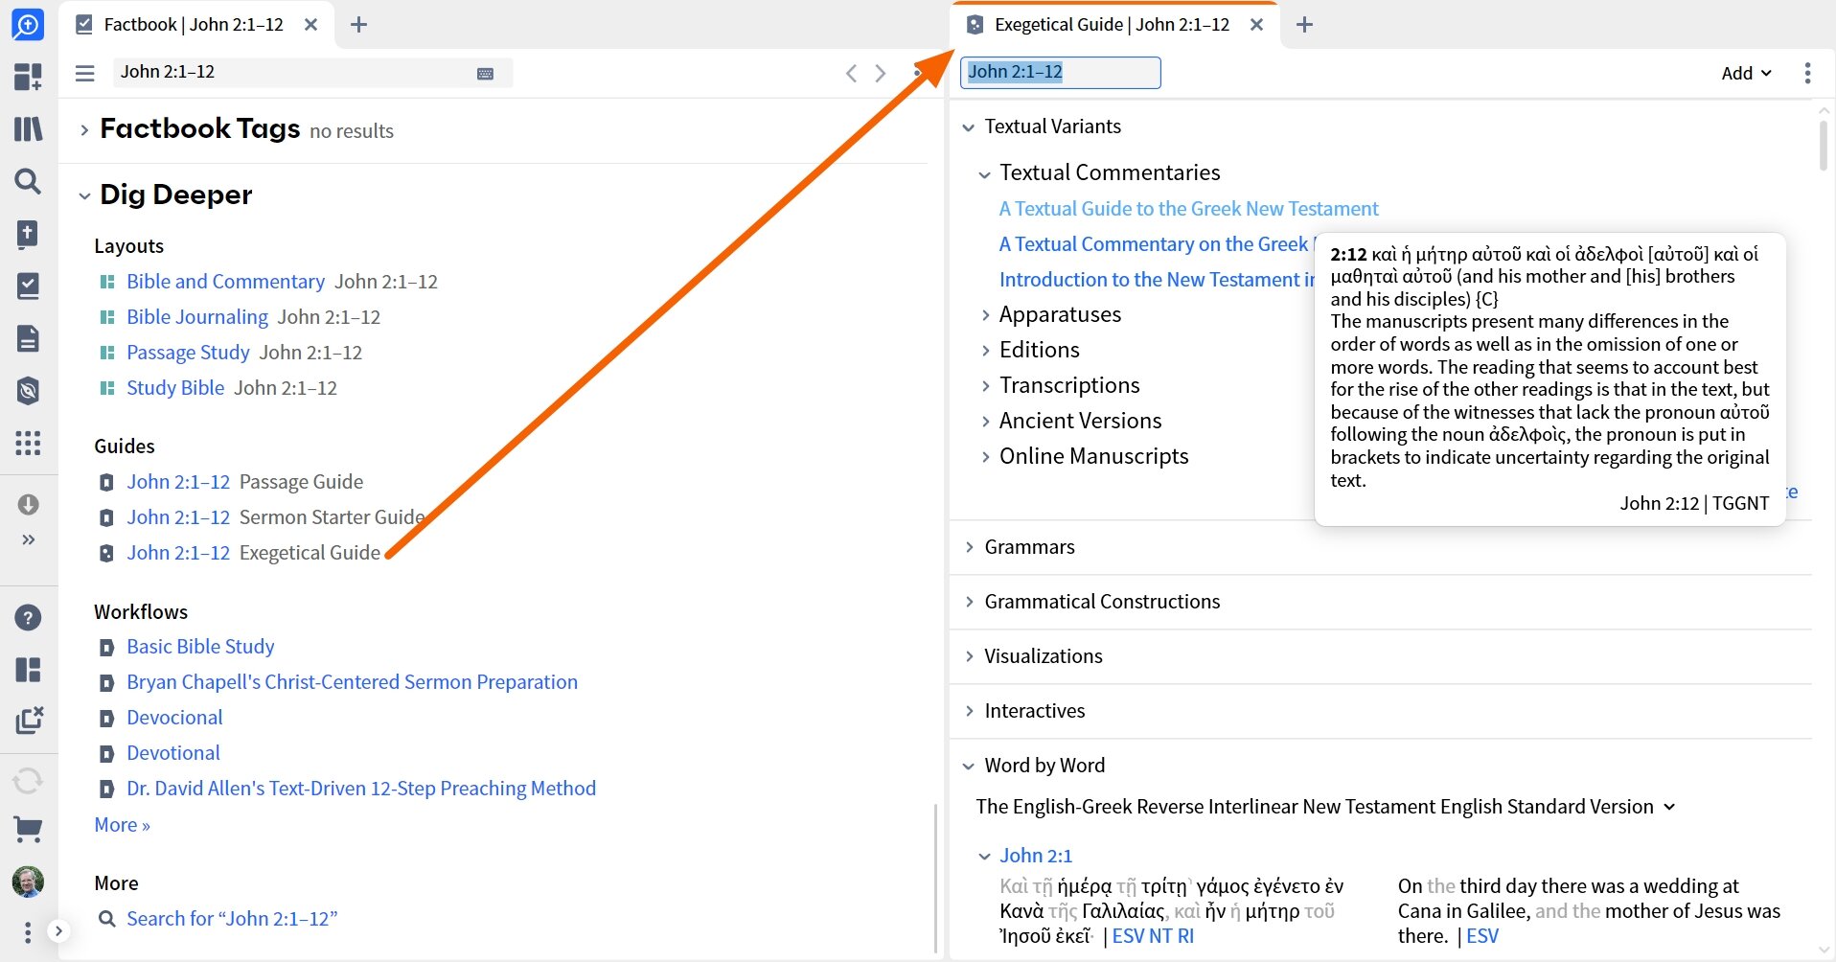Open Dr. David Allen's Preaching Method workflow
Image resolution: width=1836 pixels, height=962 pixels.
tap(361, 789)
